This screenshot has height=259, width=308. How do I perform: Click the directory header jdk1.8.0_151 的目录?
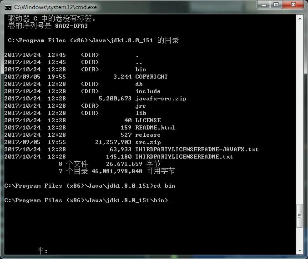pyautogui.click(x=145, y=40)
